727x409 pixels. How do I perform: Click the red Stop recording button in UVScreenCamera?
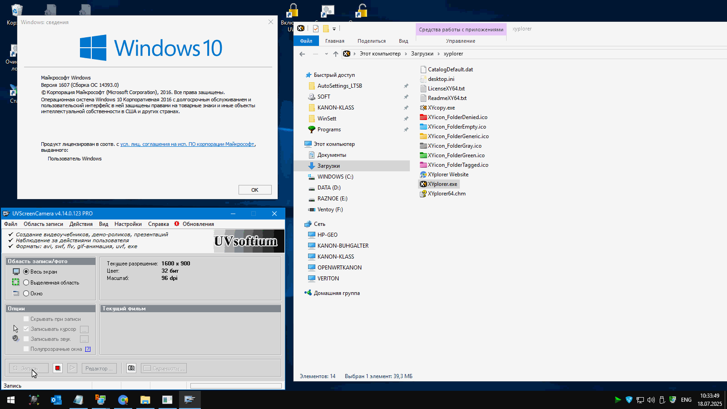(x=58, y=368)
